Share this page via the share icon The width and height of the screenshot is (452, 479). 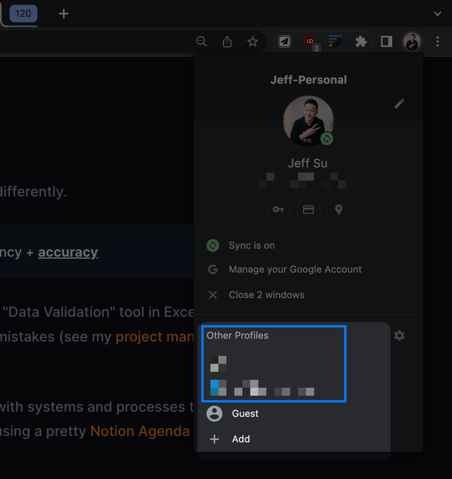(x=227, y=41)
